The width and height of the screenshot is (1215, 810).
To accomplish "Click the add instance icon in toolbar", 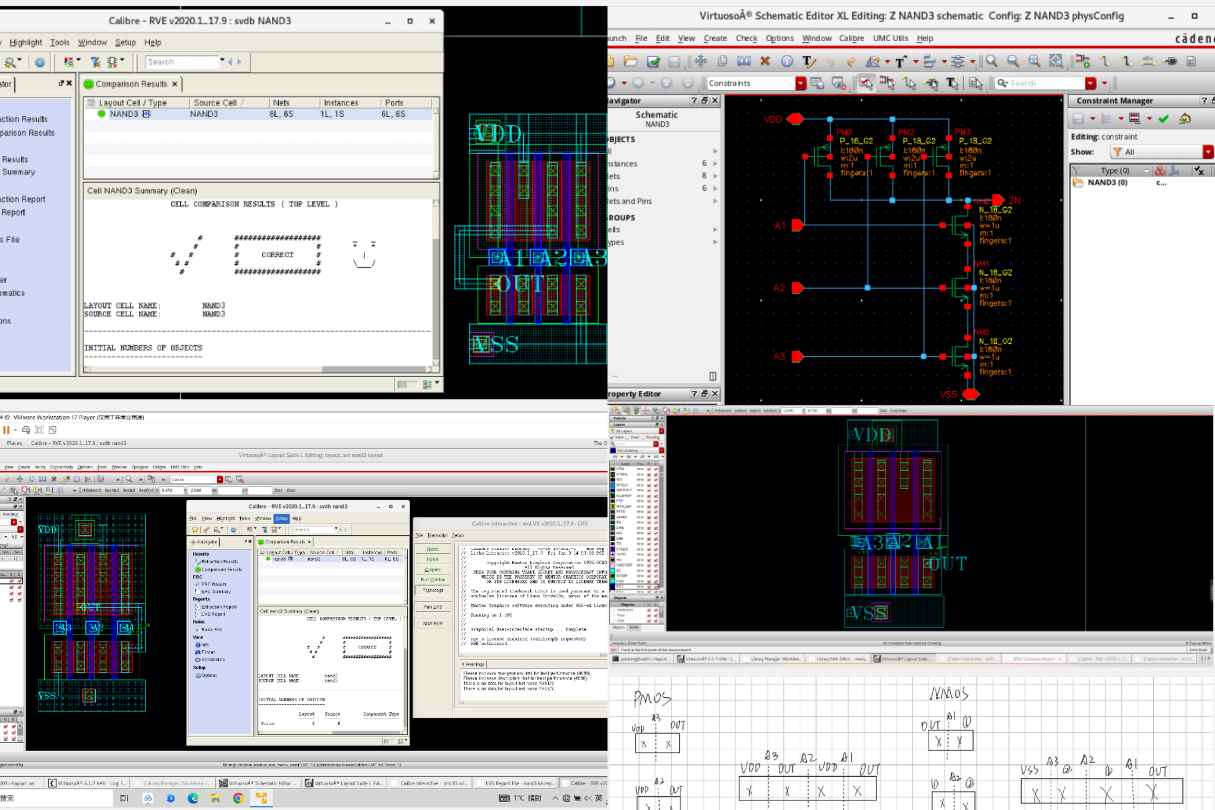I will [1083, 61].
